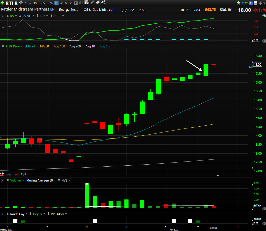Viewport: 266px width, 231px height.
Task: Click the bar chart style icon
Action: tap(81, 2)
